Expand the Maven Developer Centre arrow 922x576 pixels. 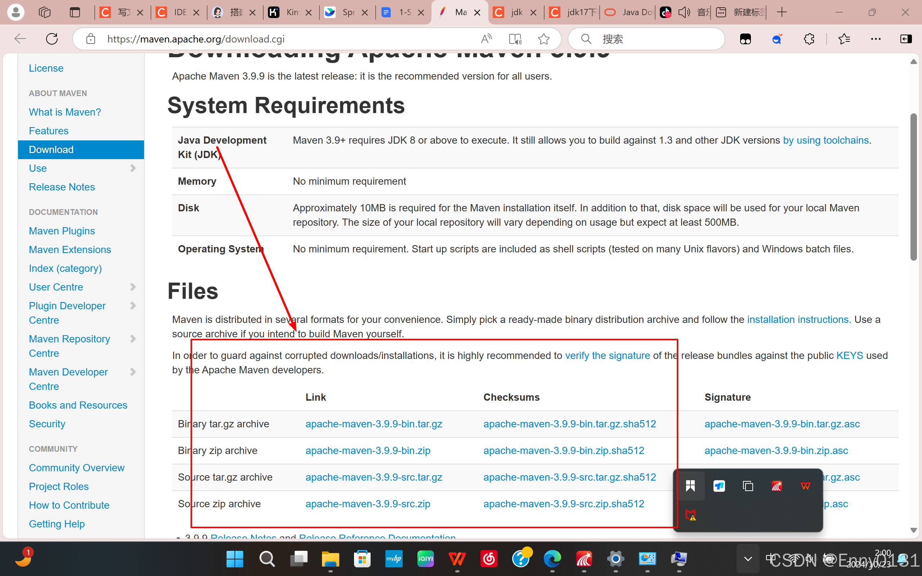pos(133,372)
